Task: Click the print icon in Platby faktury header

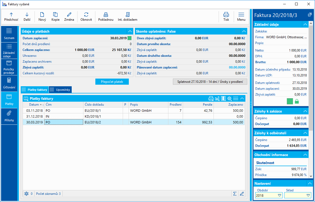Action: point(211,98)
